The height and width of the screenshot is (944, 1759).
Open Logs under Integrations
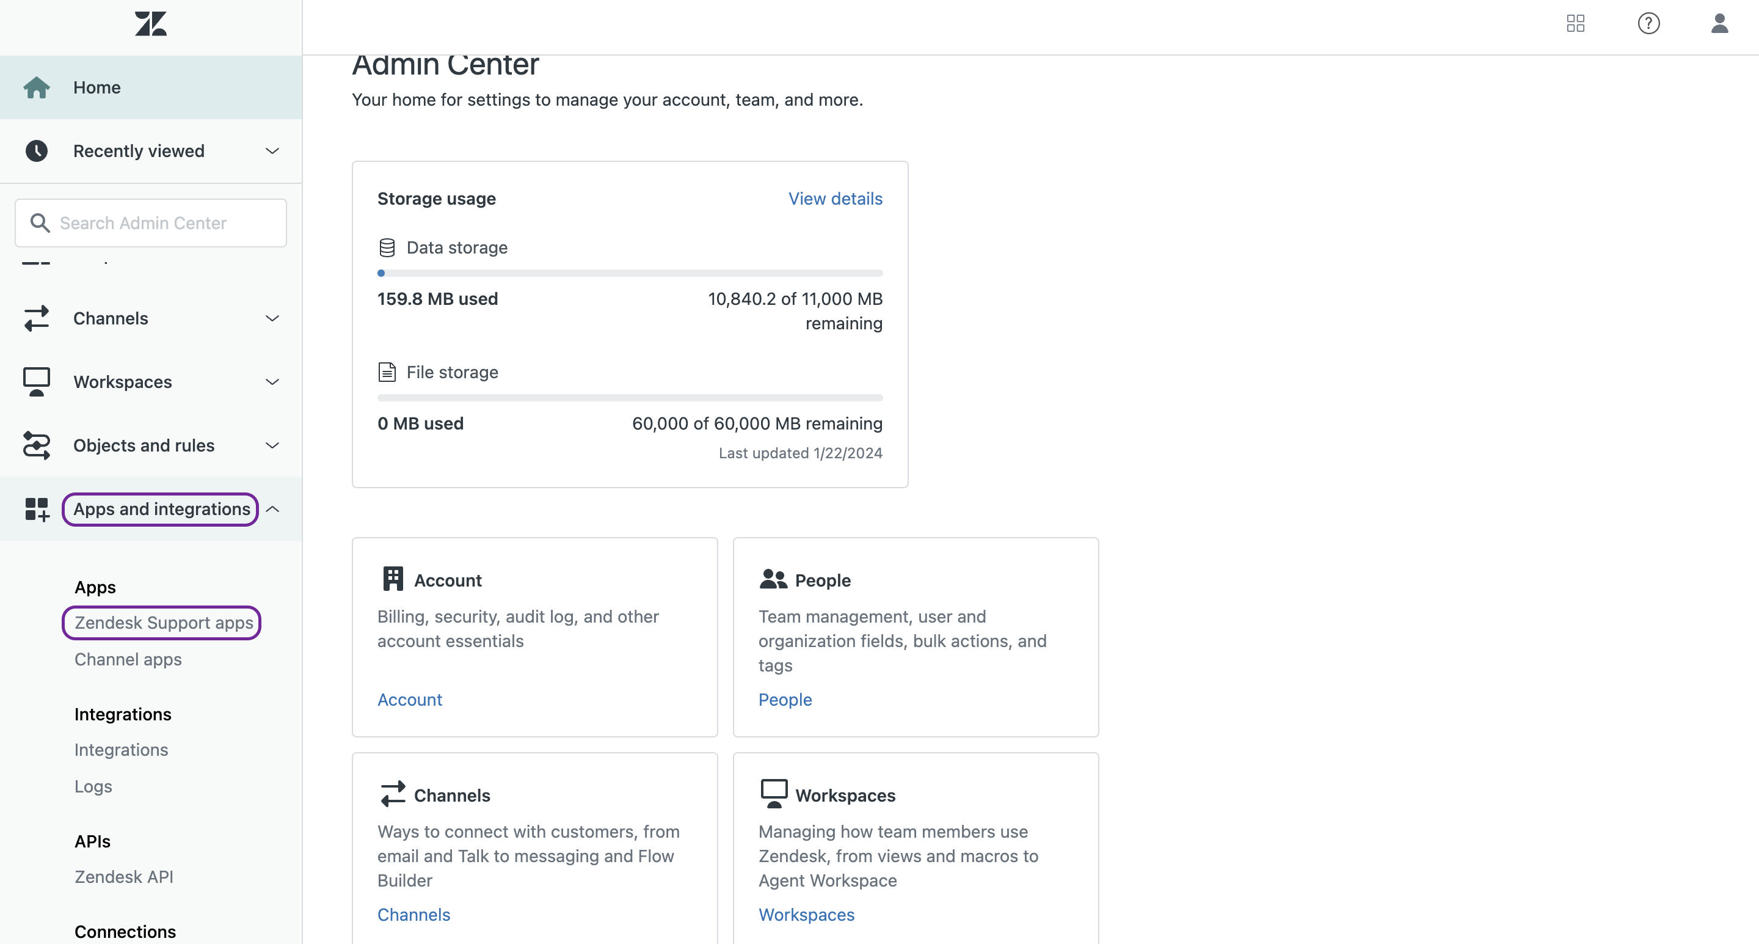point(93,787)
